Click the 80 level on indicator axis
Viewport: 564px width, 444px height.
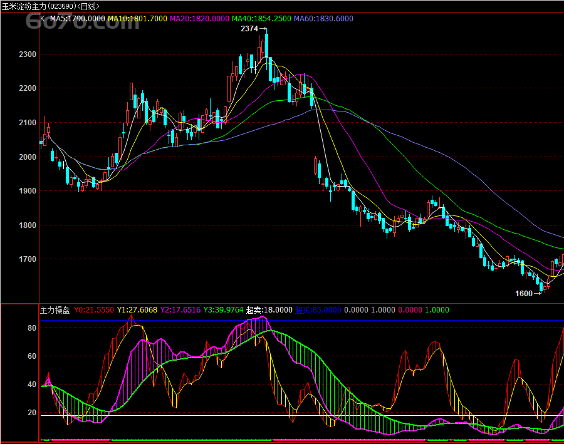click(33, 328)
